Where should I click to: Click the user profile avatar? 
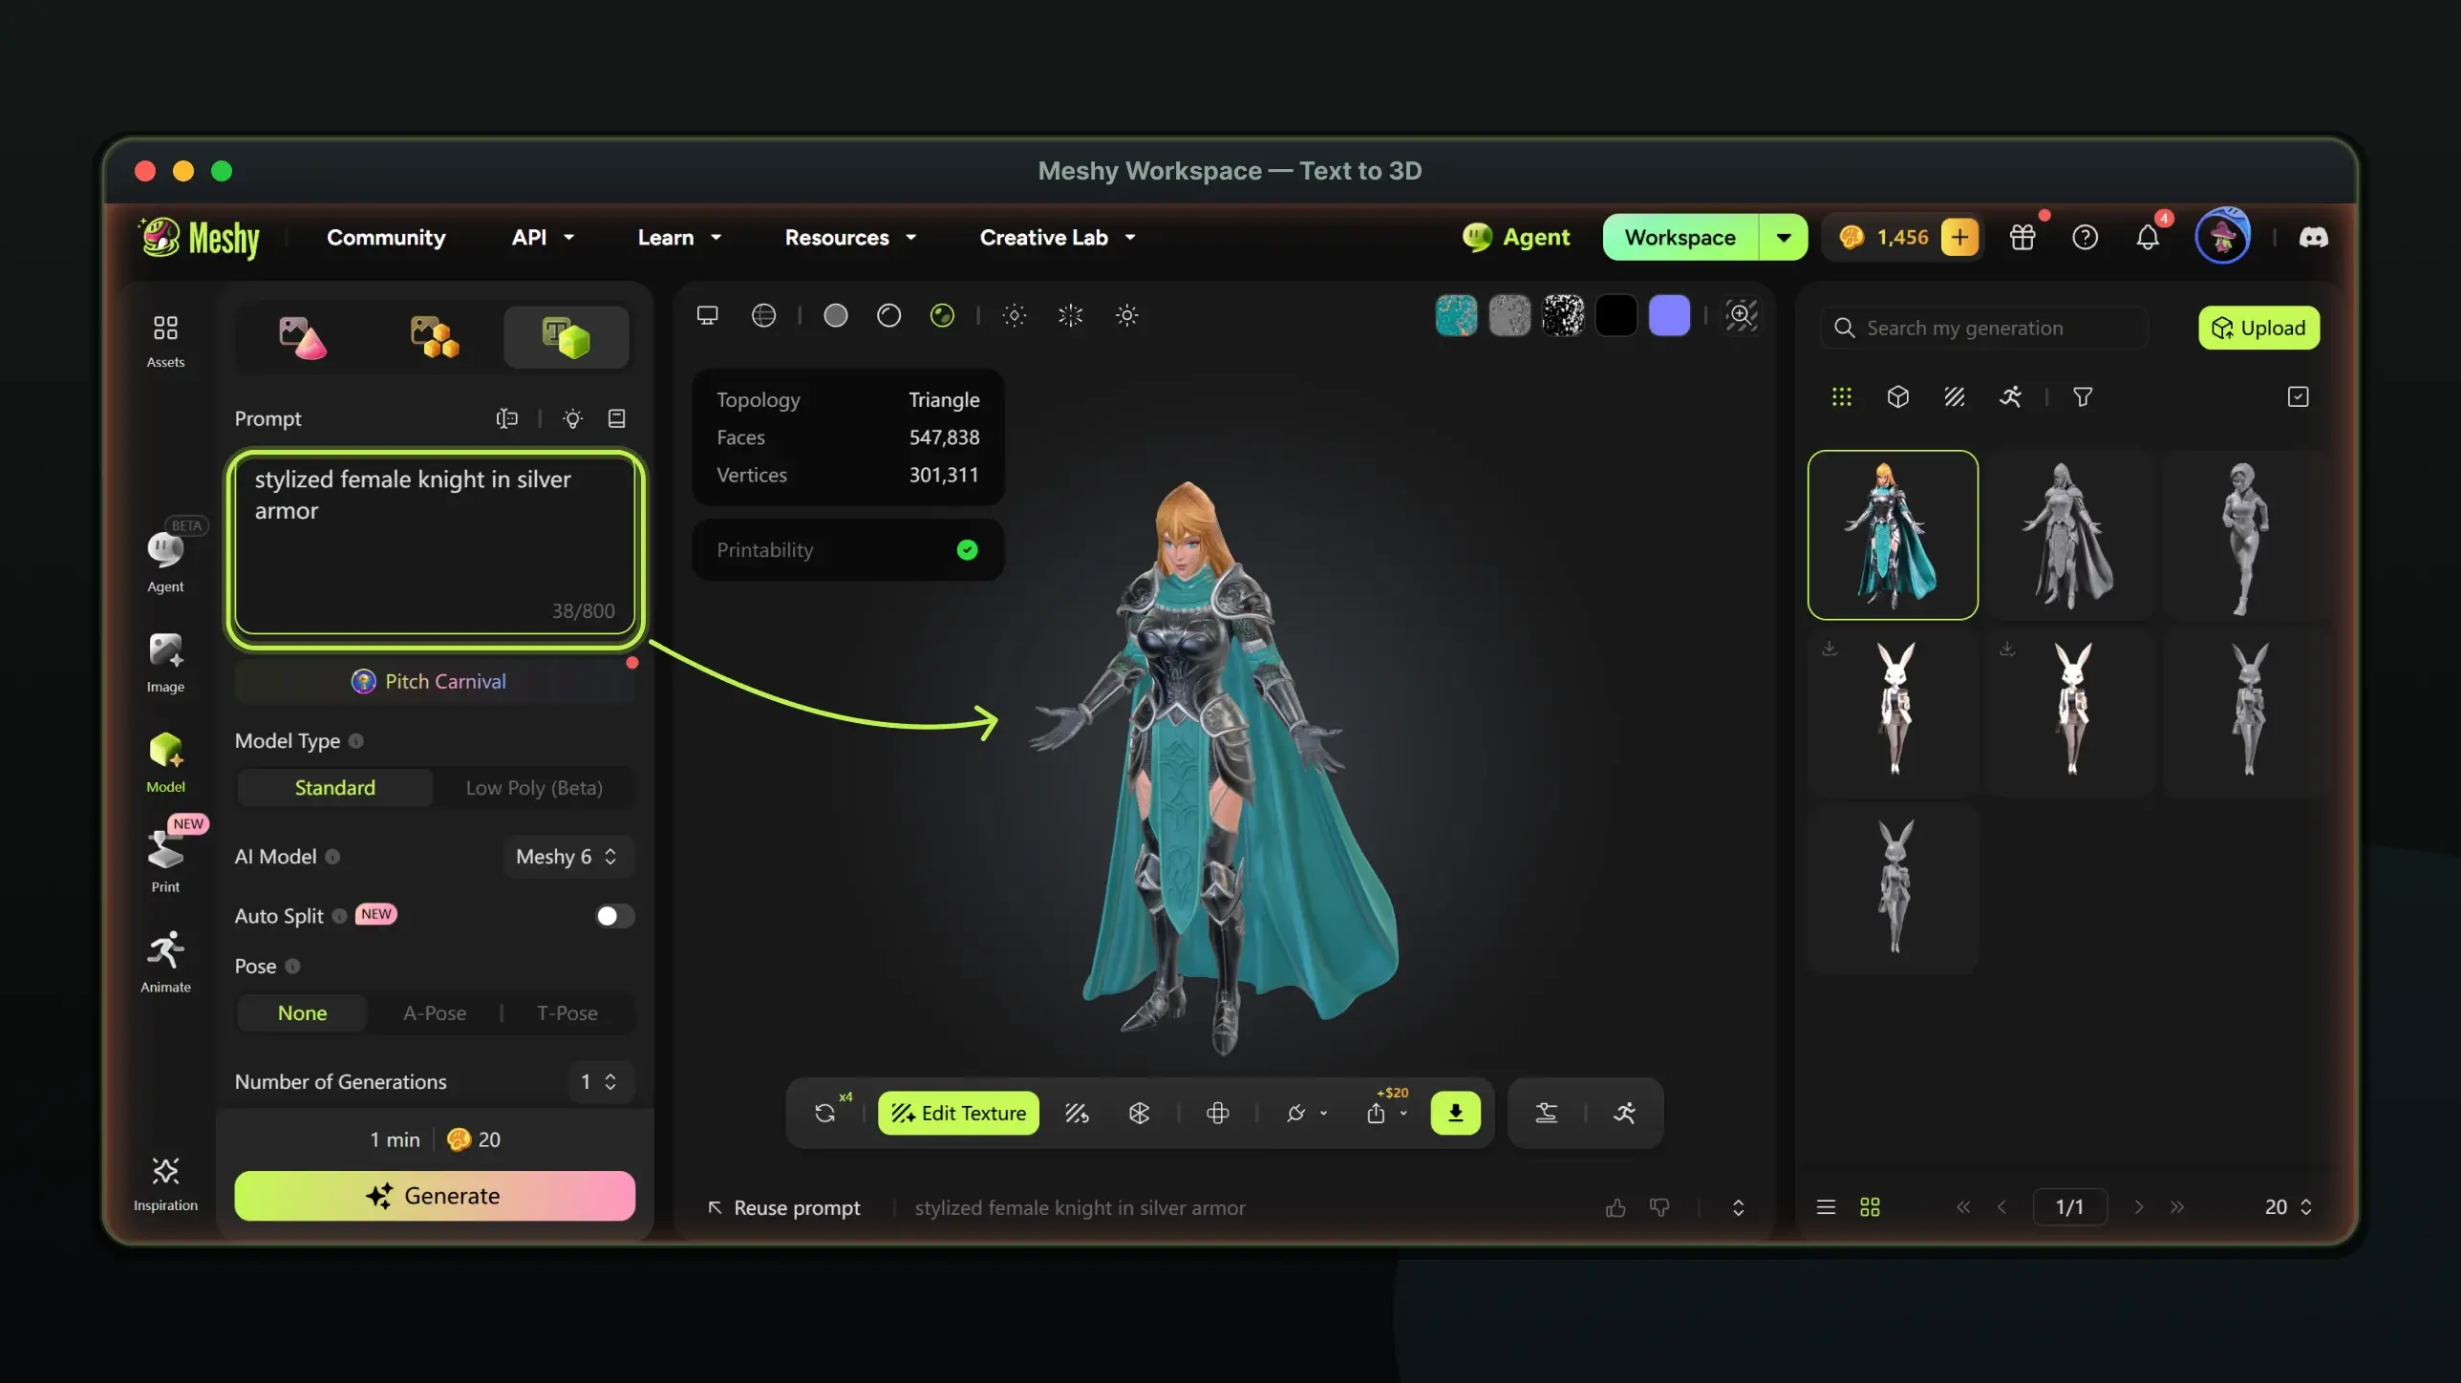tap(2222, 236)
